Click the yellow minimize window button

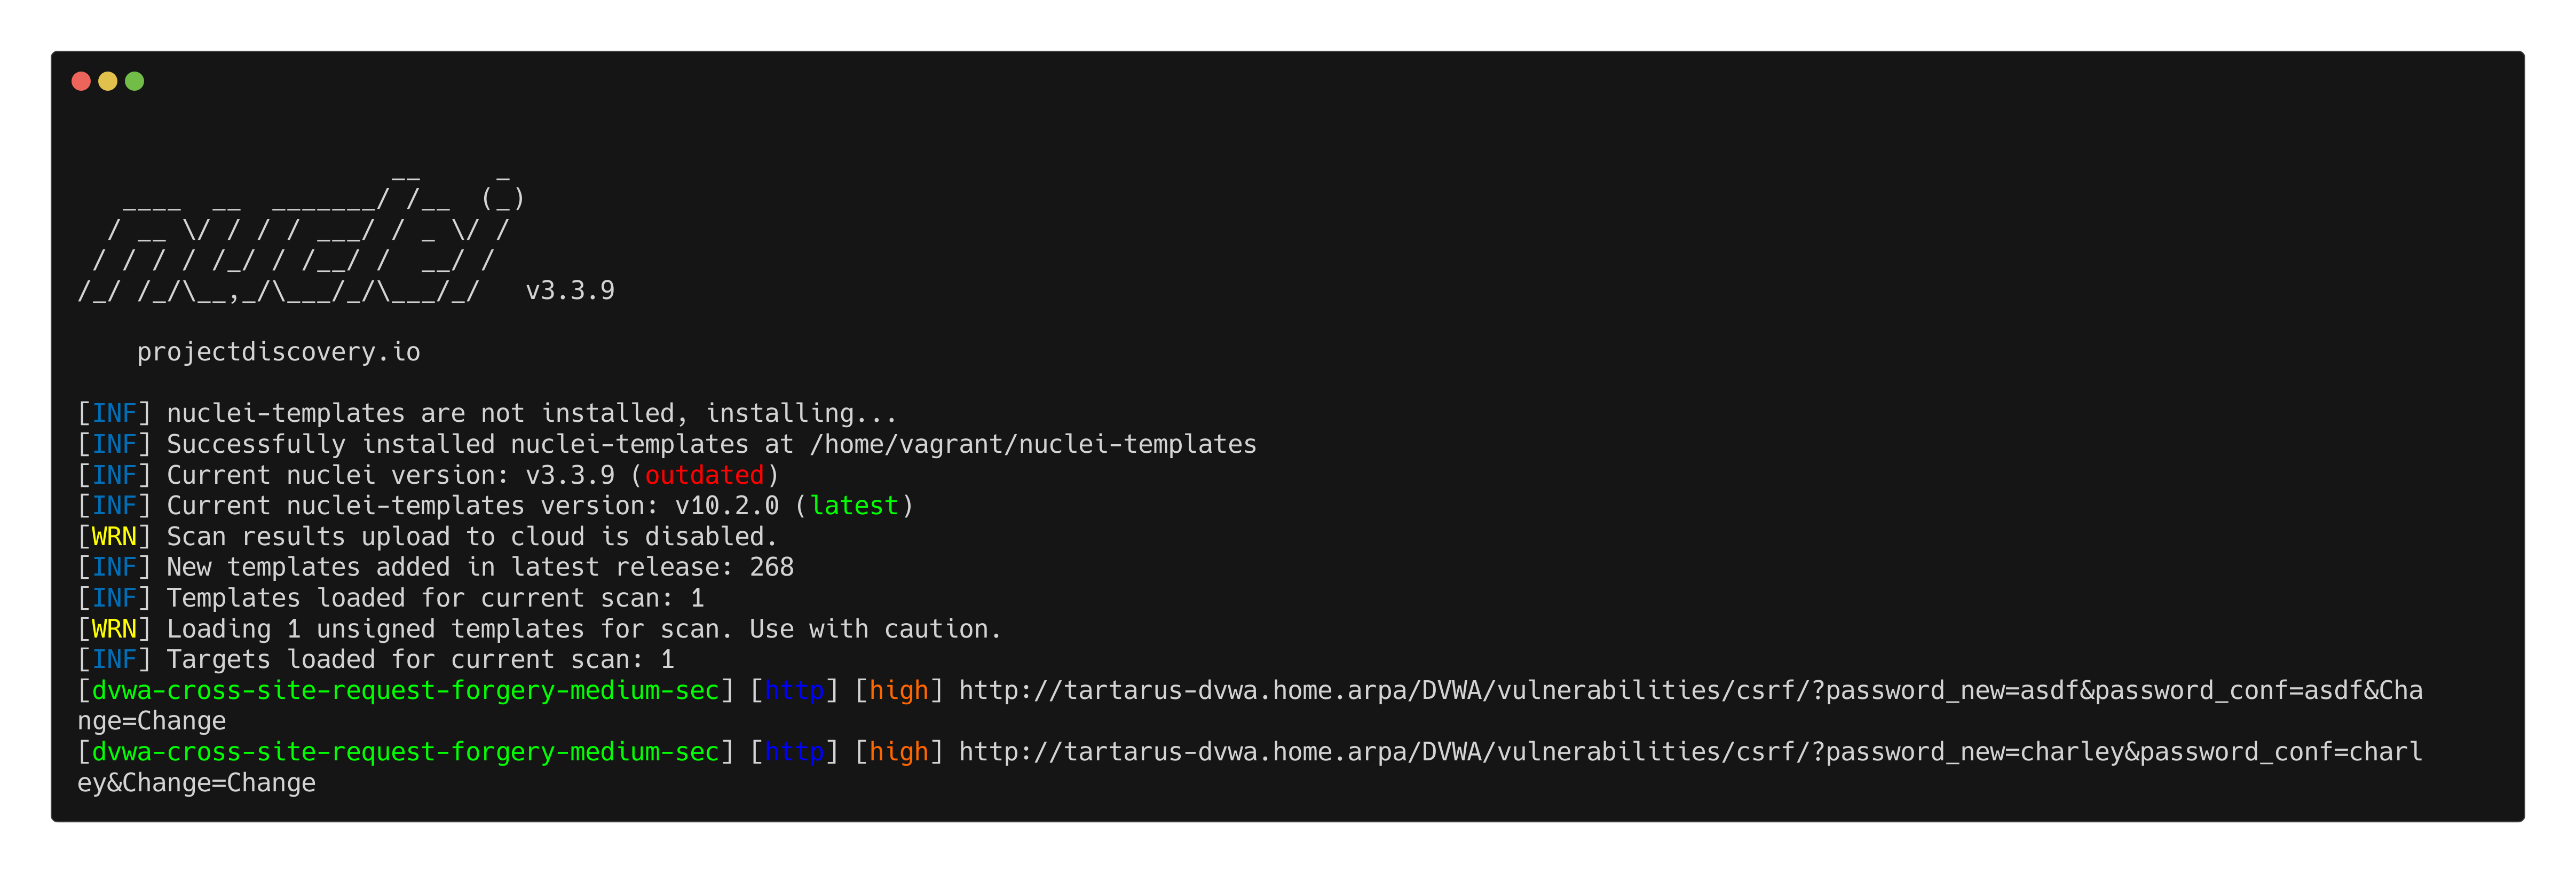tap(108, 81)
